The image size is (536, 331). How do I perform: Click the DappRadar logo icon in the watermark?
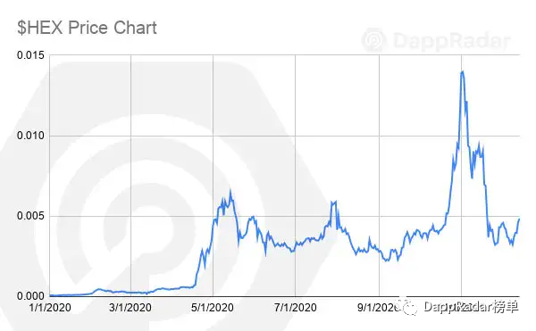(373, 40)
